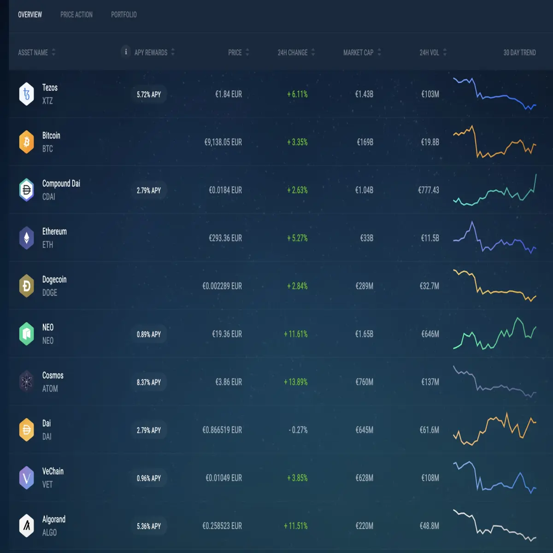
Task: Select the NEO 0.89% APY badge
Action: 148,334
